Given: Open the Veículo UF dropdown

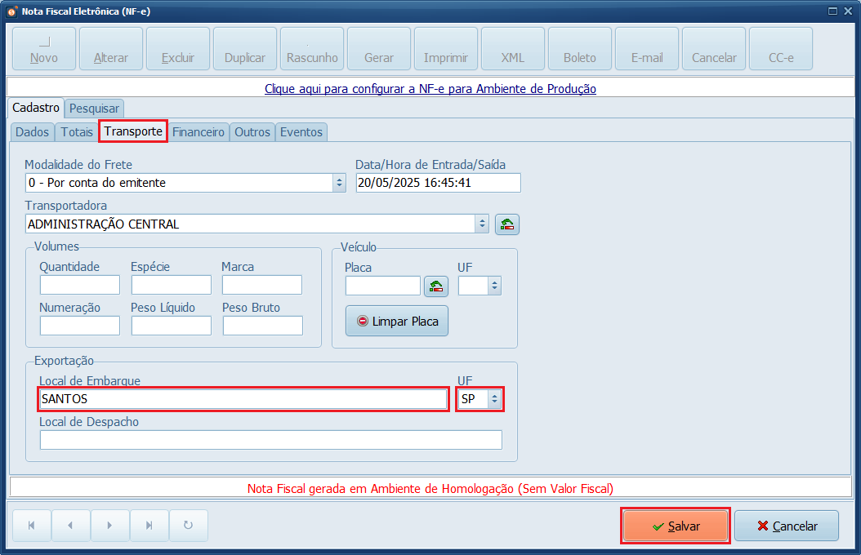Looking at the screenshot, I should click(x=493, y=286).
